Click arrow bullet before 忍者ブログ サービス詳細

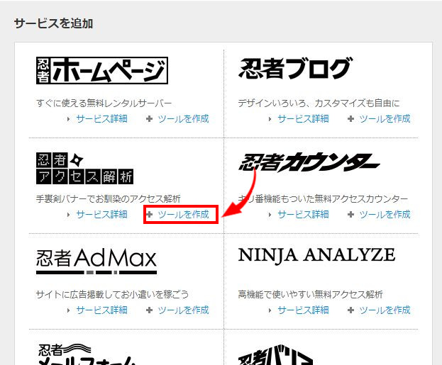point(270,119)
